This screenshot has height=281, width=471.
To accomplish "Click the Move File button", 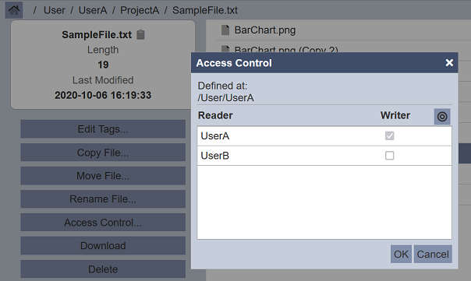I will tap(103, 176).
